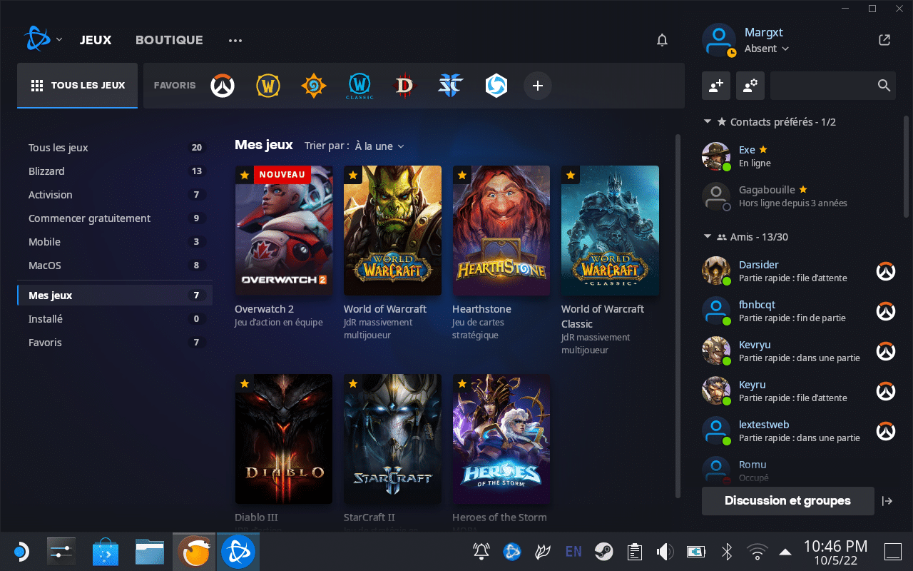Screen dimensions: 913x571
Task: Open friend management settings icon
Action: (750, 86)
